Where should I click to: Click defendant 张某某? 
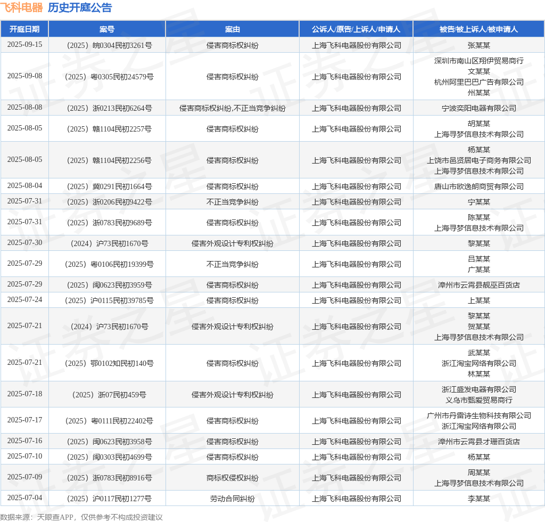coord(478,45)
